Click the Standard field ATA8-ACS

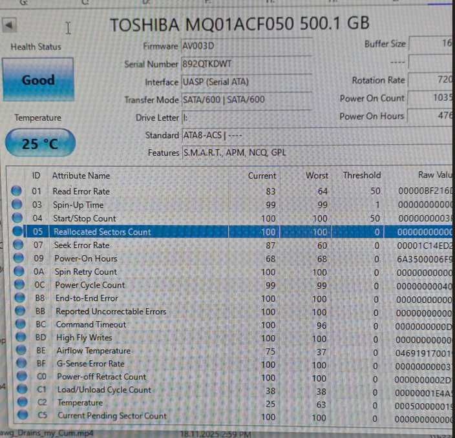click(317, 136)
